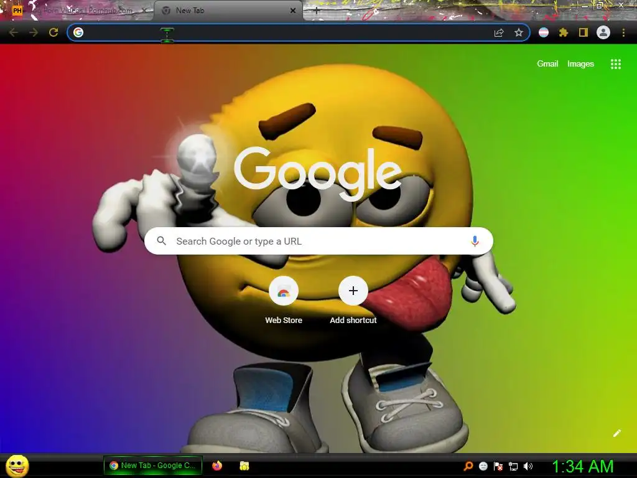Click the striped flag extension icon

(x=544, y=32)
